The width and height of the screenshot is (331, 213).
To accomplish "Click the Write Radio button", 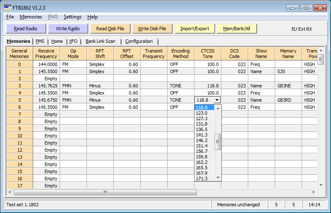I will [68, 29].
